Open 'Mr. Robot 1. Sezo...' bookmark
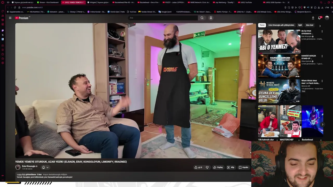Viewport: 333px width, 187px height. pyautogui.click(x=203, y=12)
